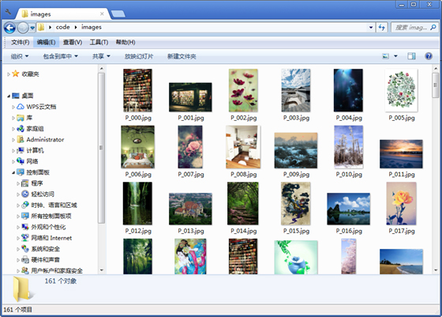Click the refresh icon beside address bar
Viewport: 442px width, 317px height.
coord(382,28)
